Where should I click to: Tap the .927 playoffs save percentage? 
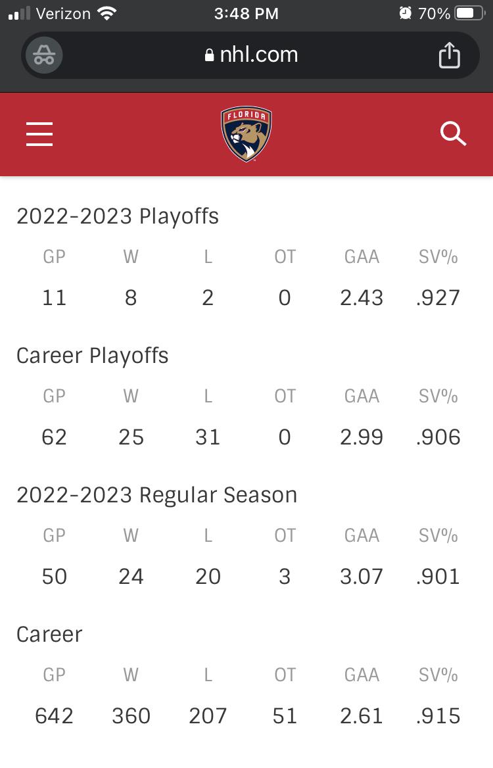pyautogui.click(x=438, y=298)
